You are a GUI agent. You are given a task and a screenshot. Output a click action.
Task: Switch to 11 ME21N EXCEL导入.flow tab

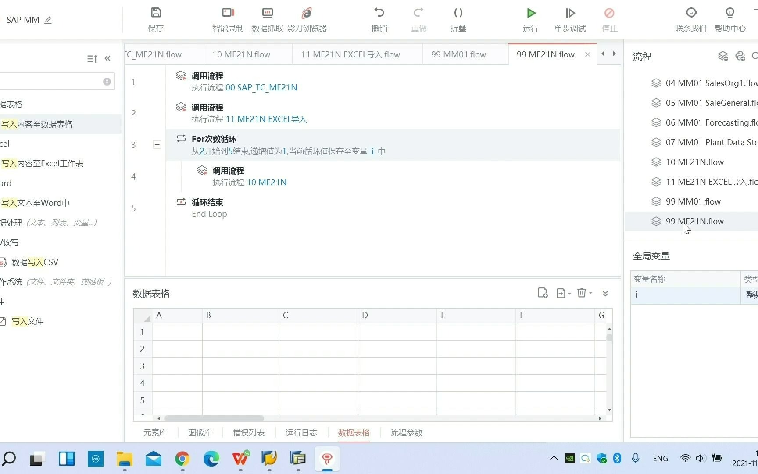click(x=350, y=54)
